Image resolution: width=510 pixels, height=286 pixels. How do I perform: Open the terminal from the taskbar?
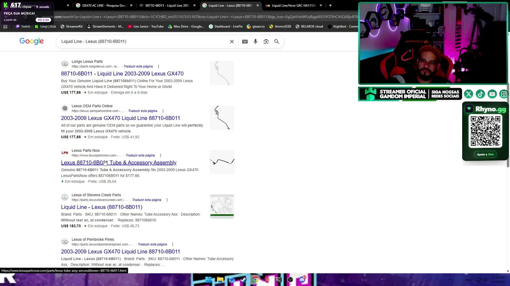click(279, 280)
